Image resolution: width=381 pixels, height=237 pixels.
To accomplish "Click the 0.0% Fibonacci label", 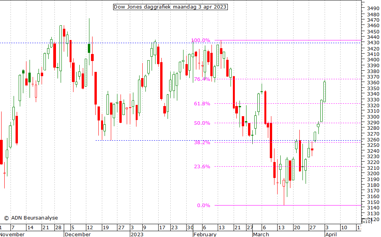I will tap(204, 206).
